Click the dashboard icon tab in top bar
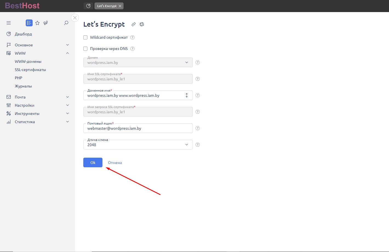The height and width of the screenshot is (252, 389). (x=88, y=6)
